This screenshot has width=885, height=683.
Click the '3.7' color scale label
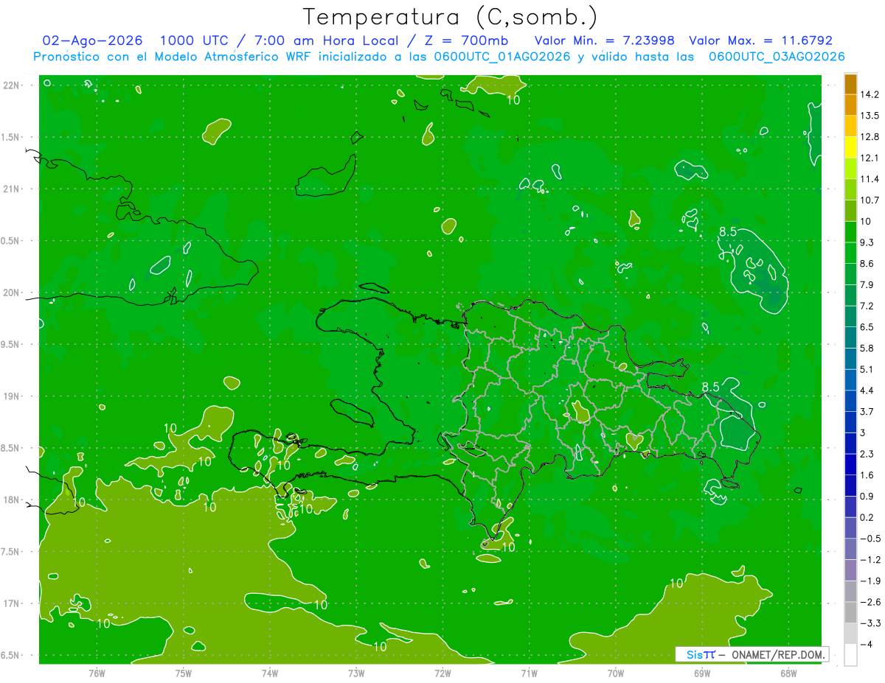pyautogui.click(x=867, y=411)
